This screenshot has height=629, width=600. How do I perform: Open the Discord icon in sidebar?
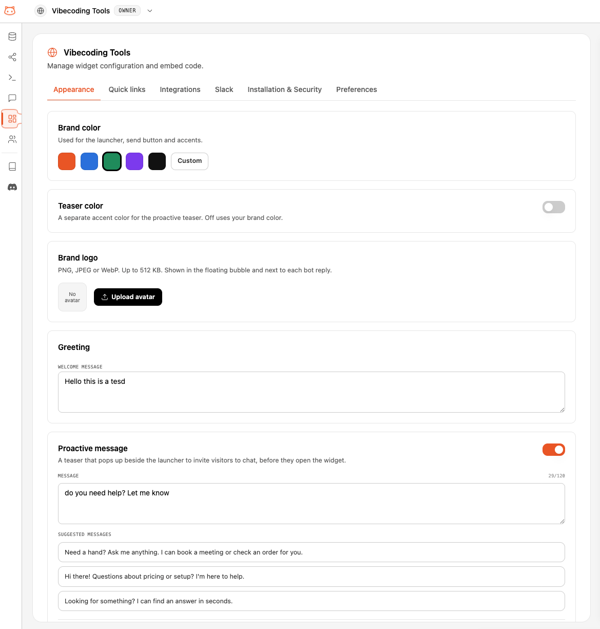click(12, 187)
